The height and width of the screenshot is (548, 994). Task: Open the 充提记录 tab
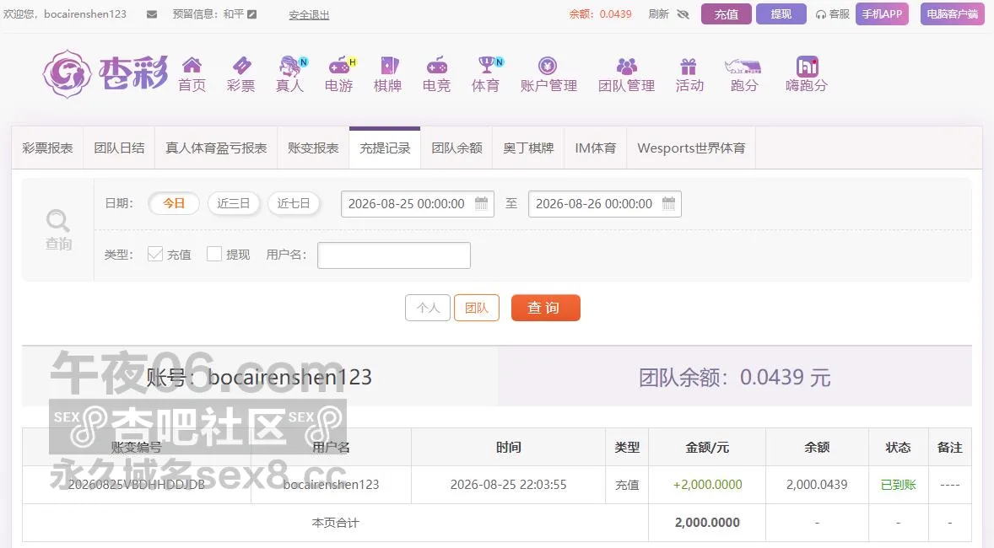(385, 148)
